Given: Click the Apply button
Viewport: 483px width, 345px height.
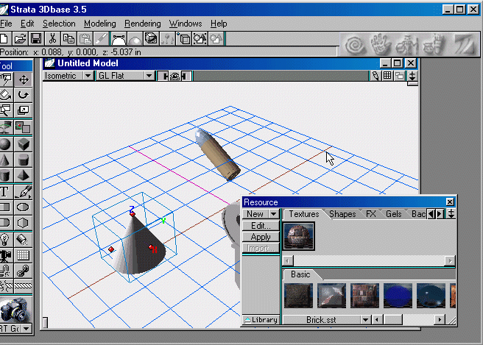Looking at the screenshot, I should point(261,237).
